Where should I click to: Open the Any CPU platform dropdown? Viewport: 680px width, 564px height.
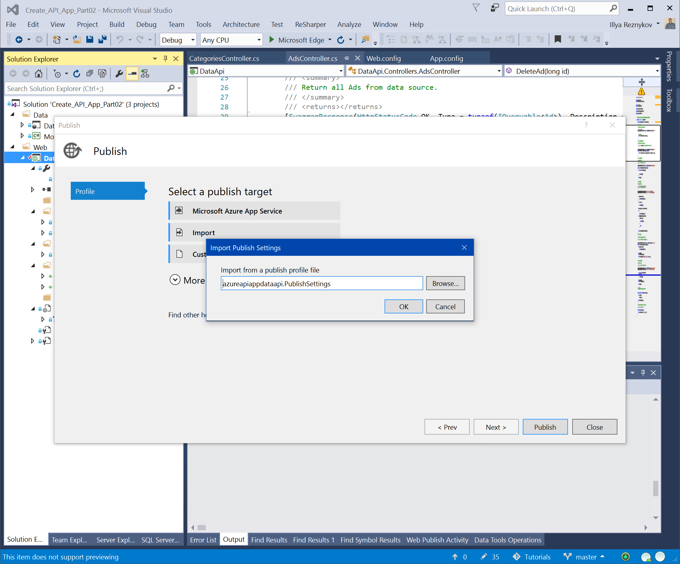(259, 40)
